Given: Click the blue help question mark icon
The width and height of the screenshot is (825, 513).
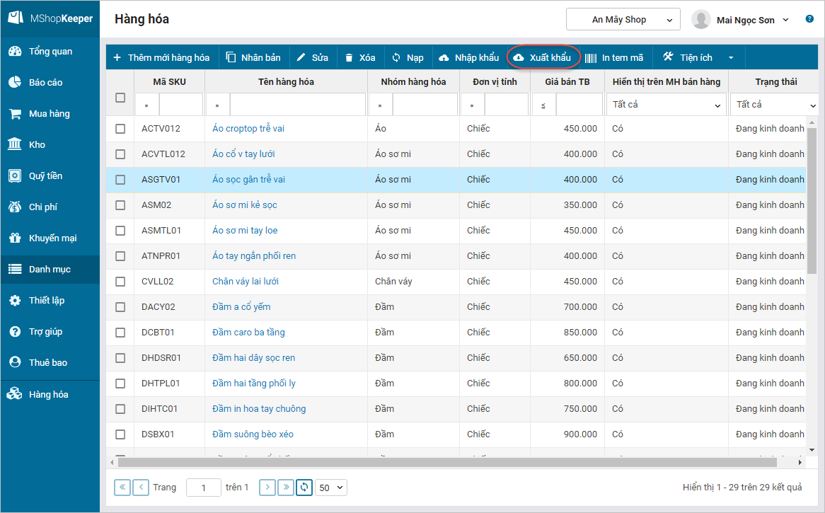Looking at the screenshot, I should click(x=809, y=19).
